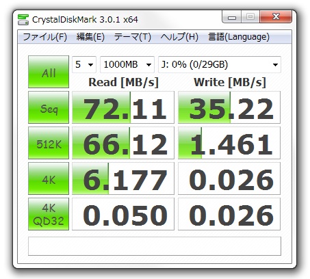Click 512K write result 1.461
The height and width of the screenshot is (279, 310).
click(229, 143)
